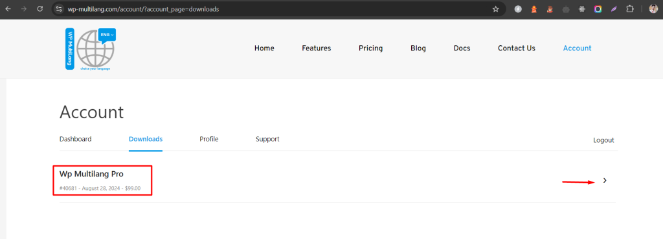
Task: Expand the Wp Multilang Pro chevron arrow
Action: pyautogui.click(x=605, y=180)
